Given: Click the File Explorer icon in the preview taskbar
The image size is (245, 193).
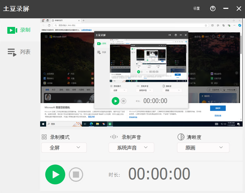Looking at the screenshot, I should click(x=97, y=124).
